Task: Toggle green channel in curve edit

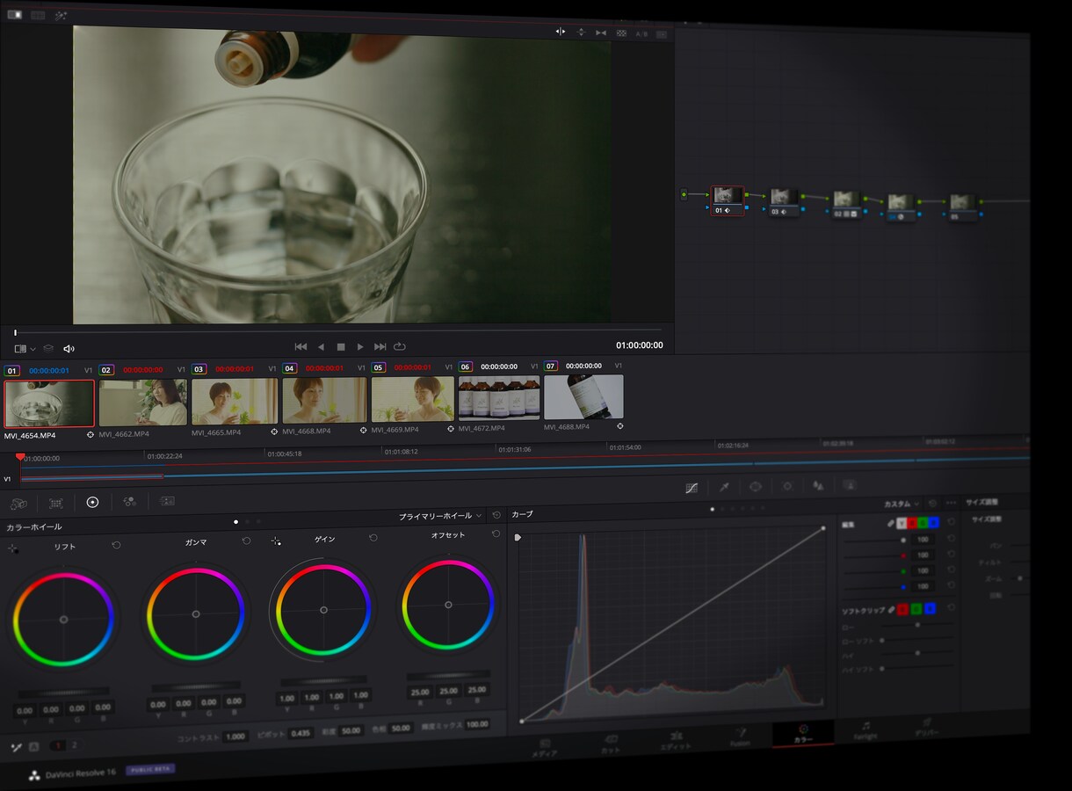Action: click(x=923, y=522)
